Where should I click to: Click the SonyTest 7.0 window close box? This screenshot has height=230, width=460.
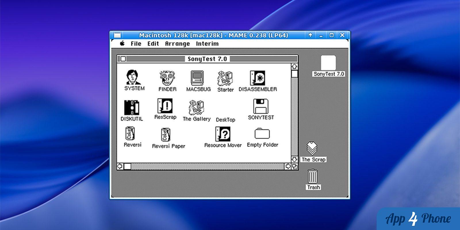(x=123, y=59)
